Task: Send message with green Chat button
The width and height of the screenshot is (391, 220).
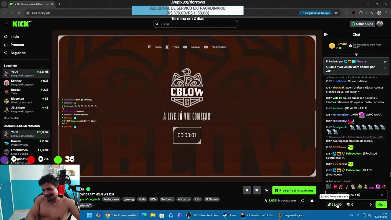Action: coord(381,205)
